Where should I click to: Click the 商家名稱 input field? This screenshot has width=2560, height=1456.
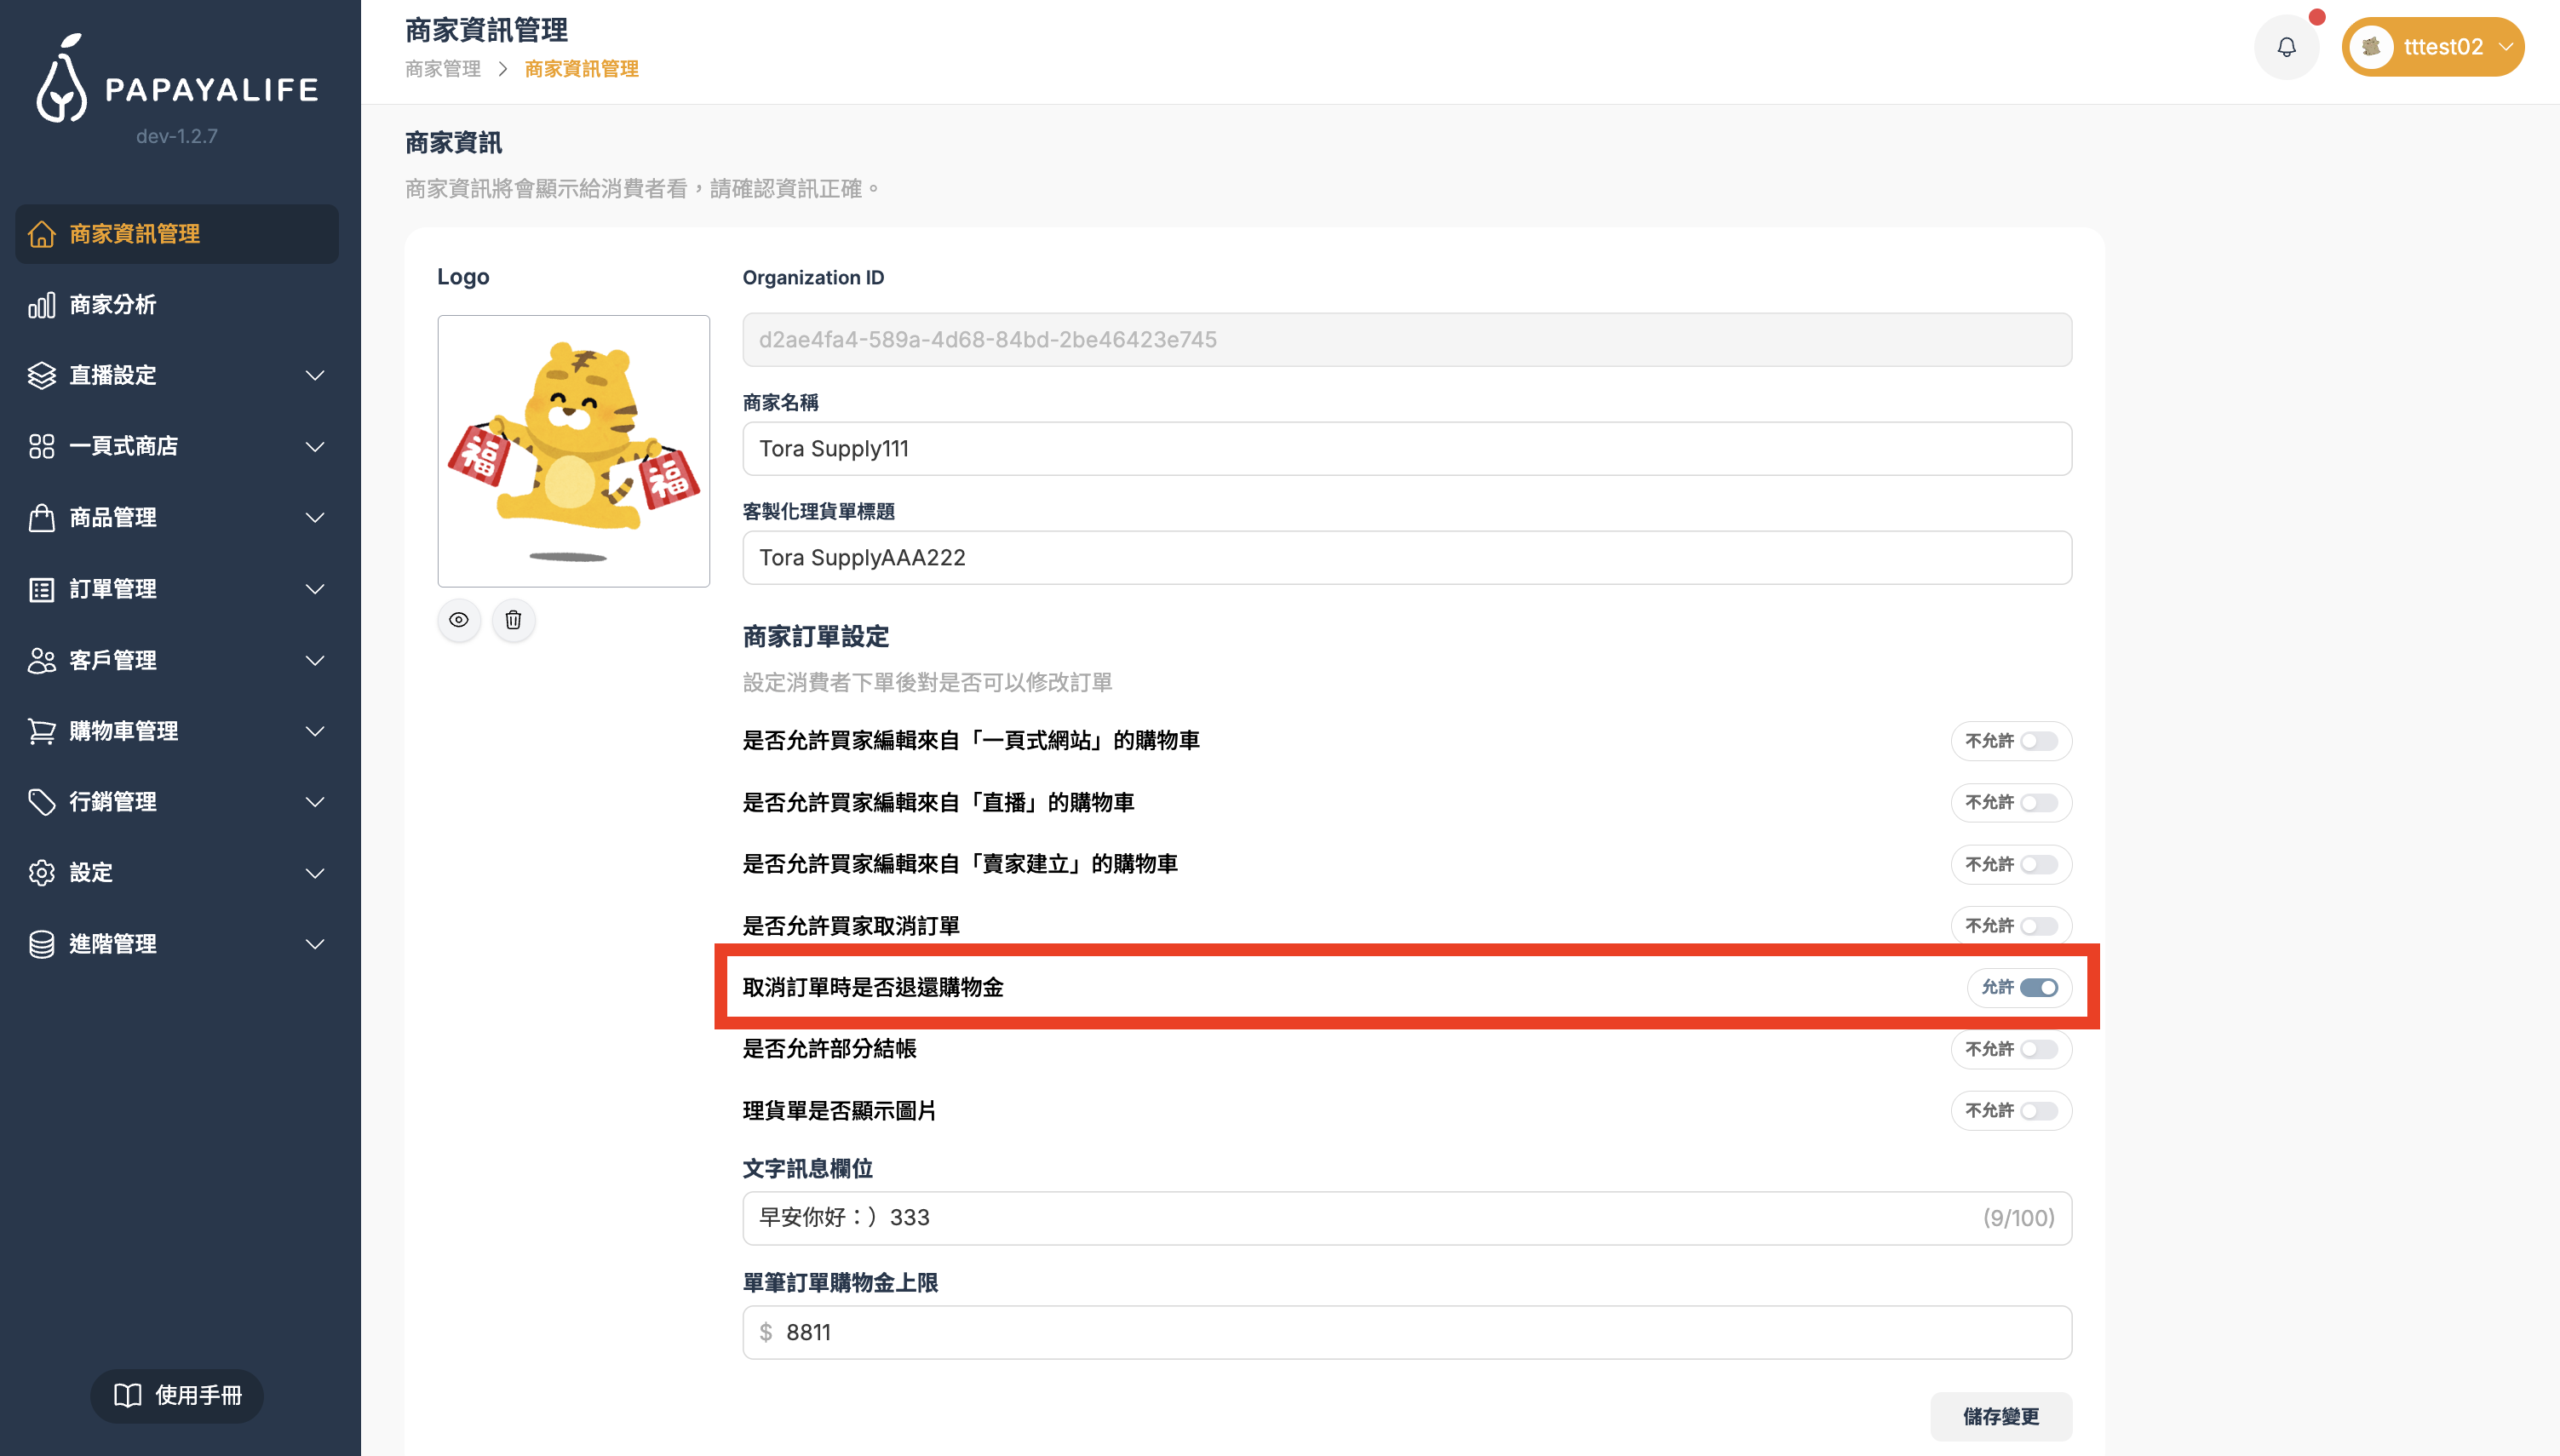[1406, 449]
